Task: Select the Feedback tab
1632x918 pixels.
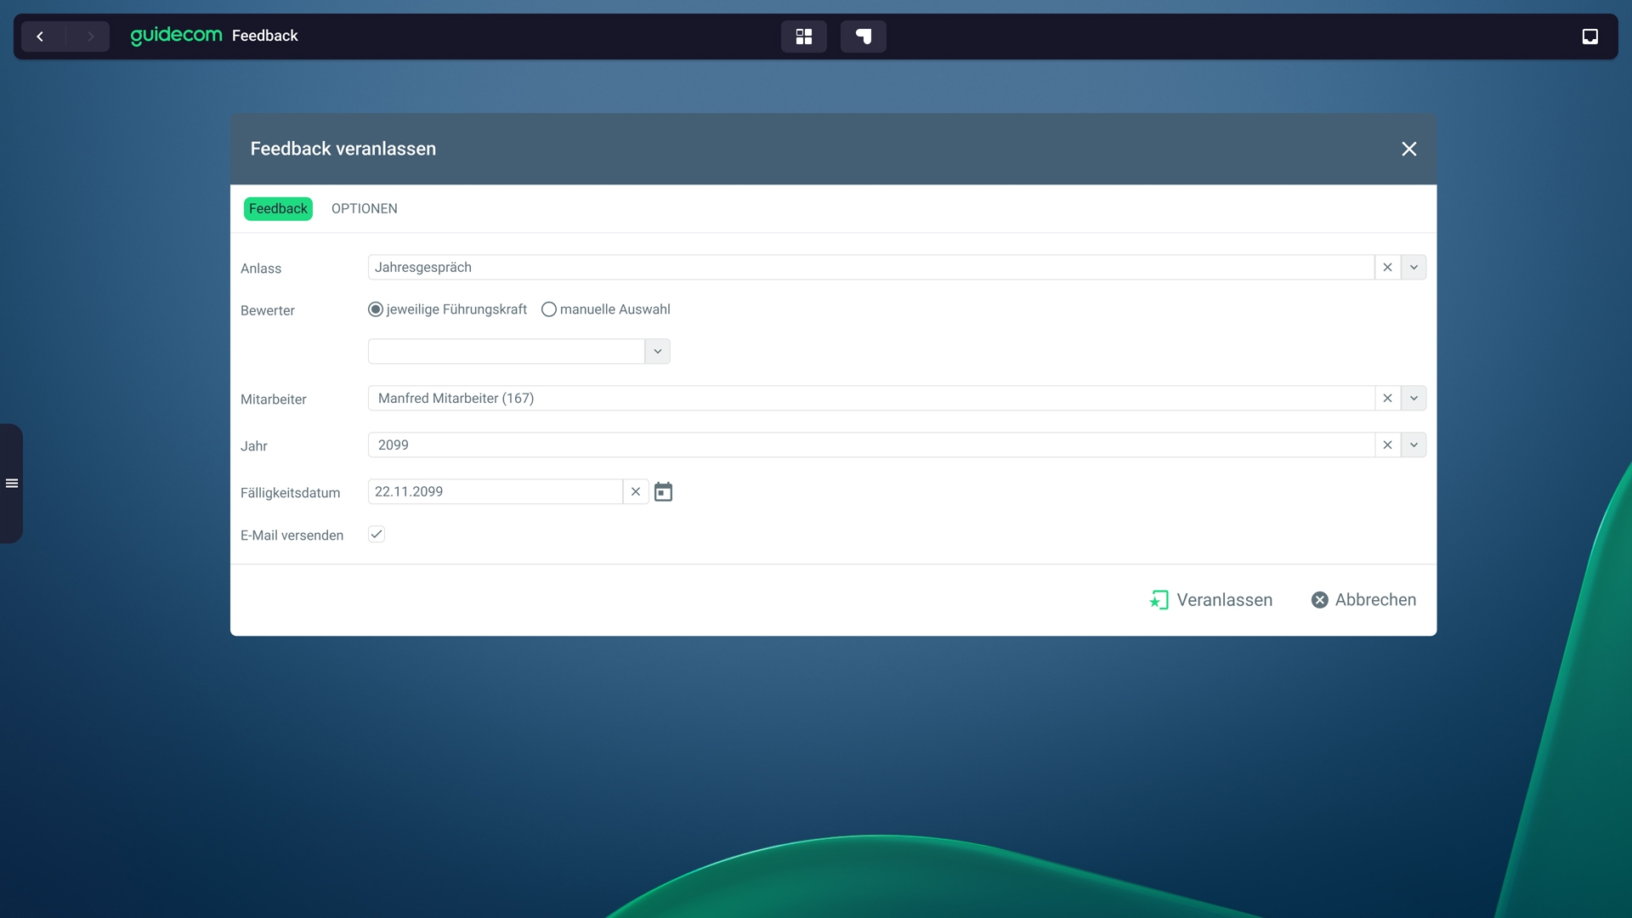Action: pyautogui.click(x=278, y=209)
